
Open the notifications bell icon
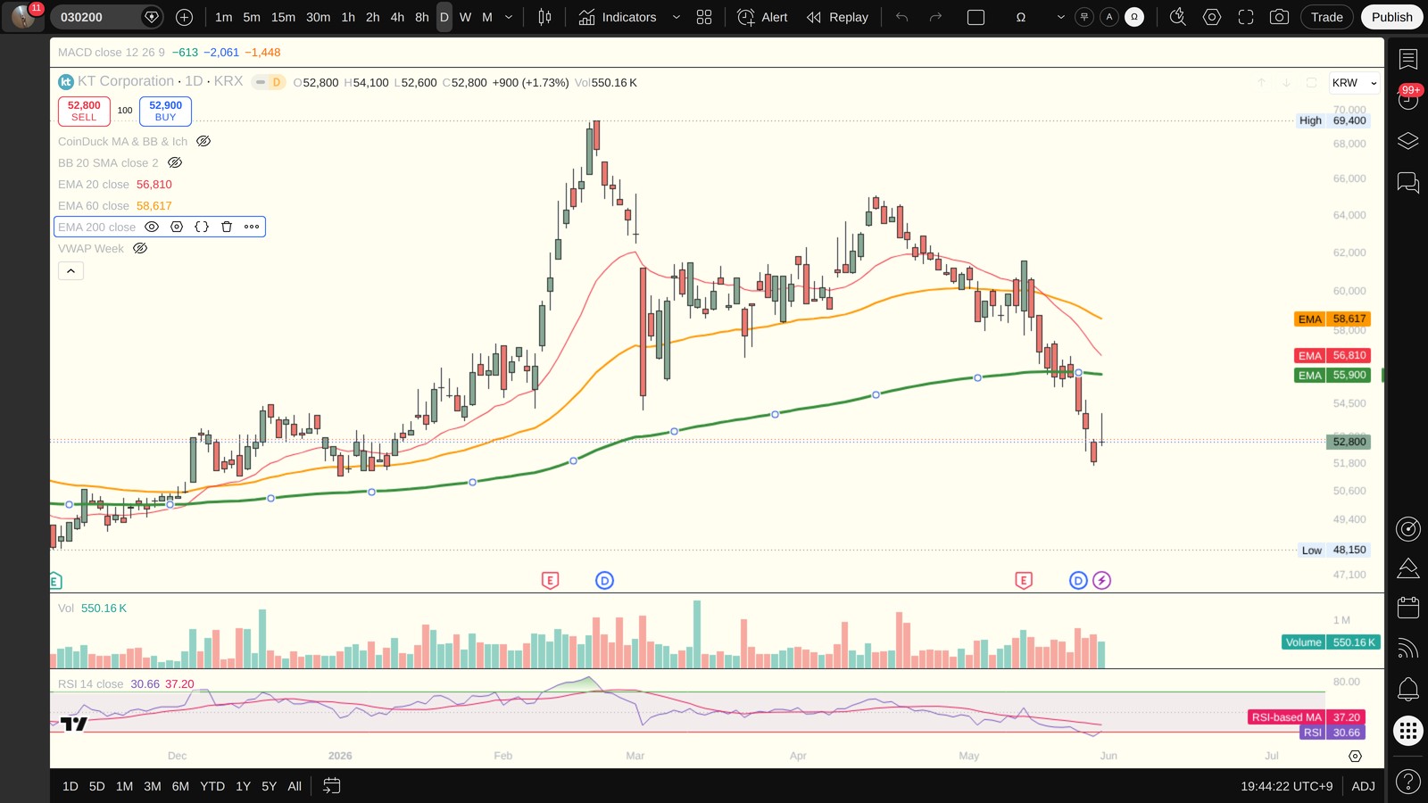pyautogui.click(x=1408, y=689)
